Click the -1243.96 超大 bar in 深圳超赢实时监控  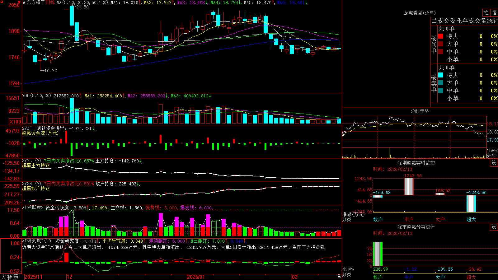(471, 204)
